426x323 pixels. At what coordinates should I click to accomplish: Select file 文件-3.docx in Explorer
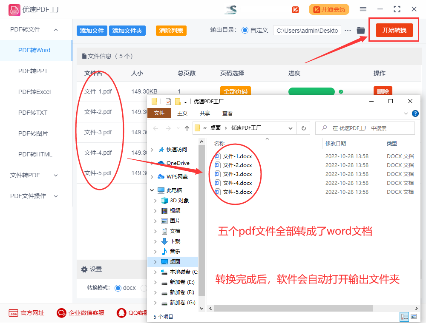(x=237, y=174)
